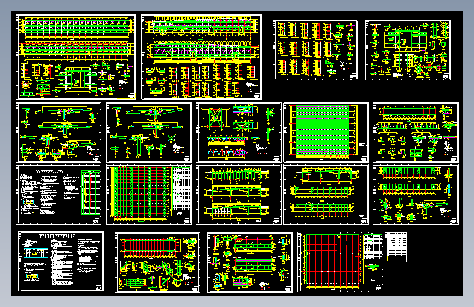Select the notes sheet with the green table
Image resolution: width=474 pixels, height=307 pixels.
coord(58,194)
